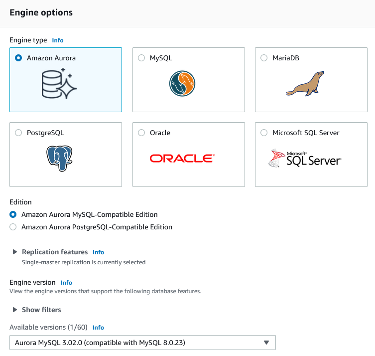
Task: Click the MariaDB seal logo
Action: tap(305, 83)
